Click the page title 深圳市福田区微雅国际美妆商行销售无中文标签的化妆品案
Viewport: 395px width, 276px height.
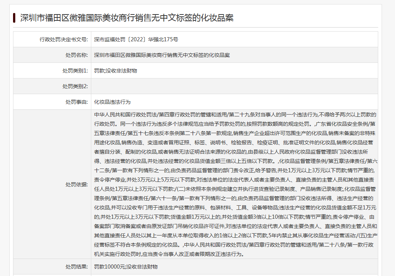[127, 18]
